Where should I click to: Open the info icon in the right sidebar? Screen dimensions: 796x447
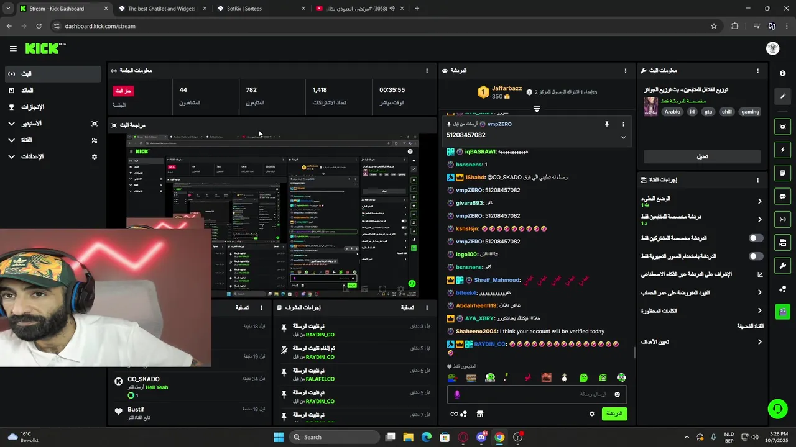(x=782, y=73)
